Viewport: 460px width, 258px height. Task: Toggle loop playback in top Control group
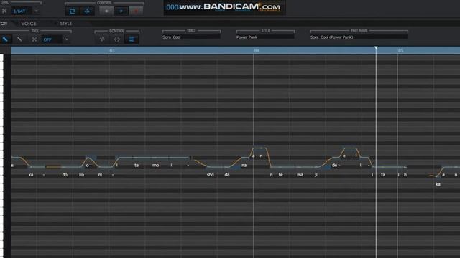[x=72, y=11]
